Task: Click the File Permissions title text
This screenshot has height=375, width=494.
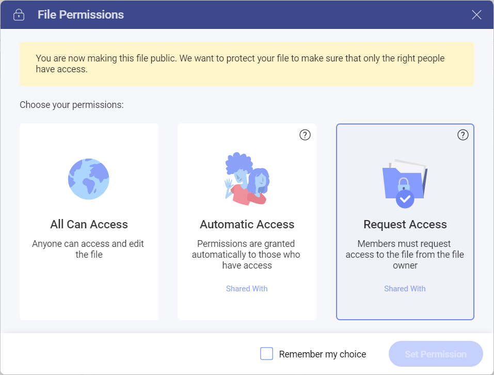Action: click(81, 14)
